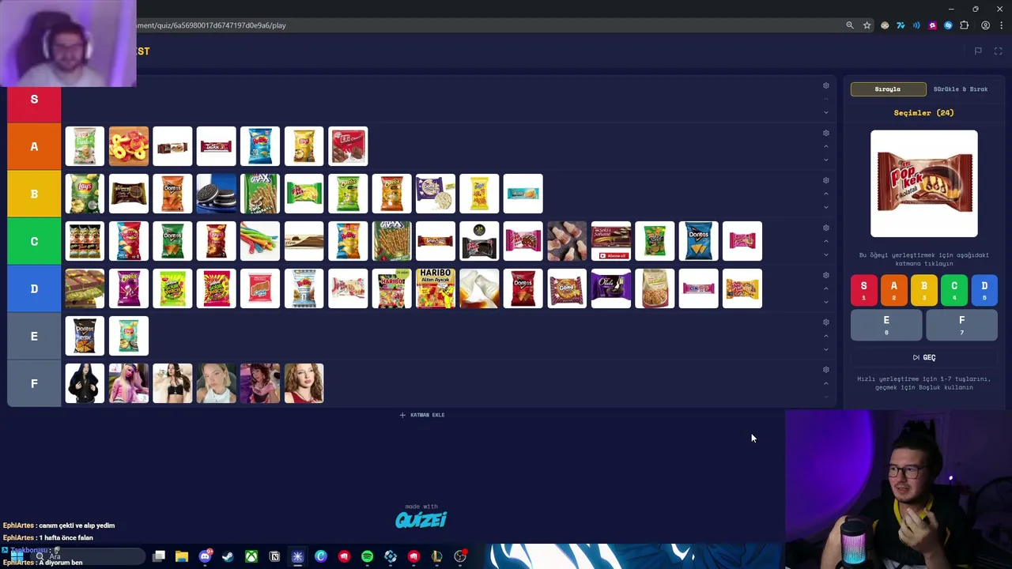
Task: Place current item in tier S
Action: coord(864,290)
